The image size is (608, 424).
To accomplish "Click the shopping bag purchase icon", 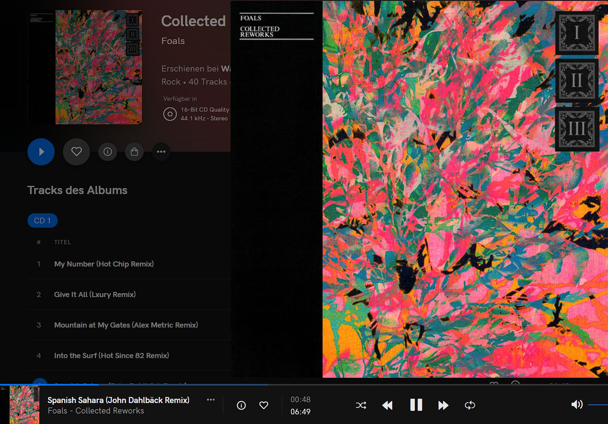I will 134,152.
